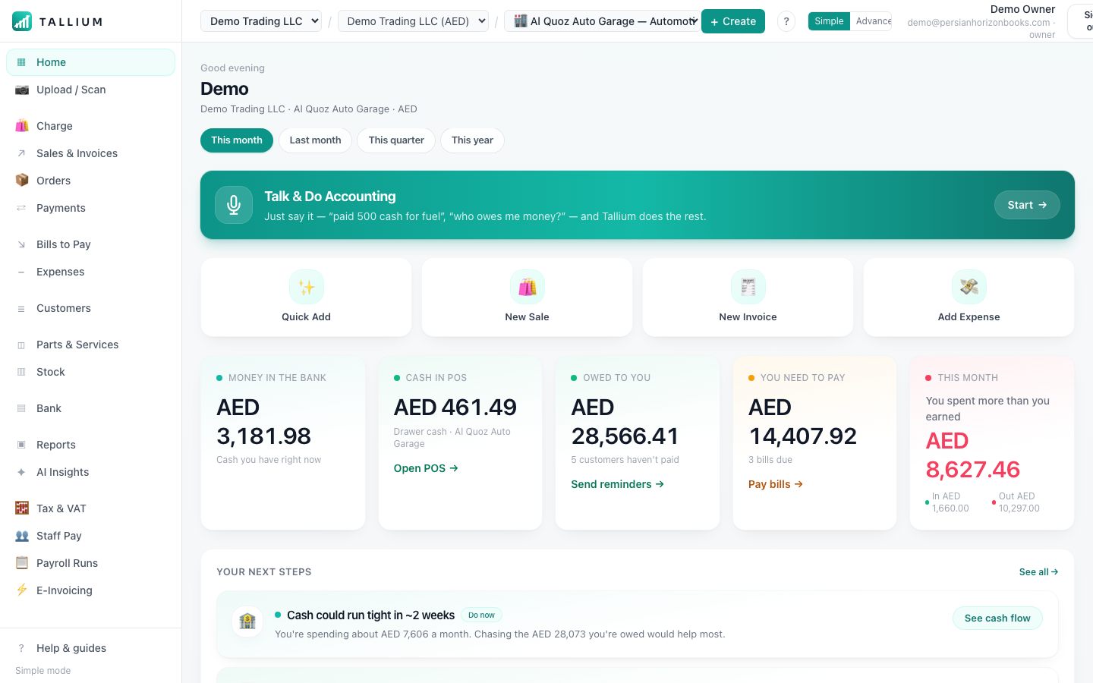Select the This quarter period tab
1093x683 pixels.
click(x=396, y=140)
